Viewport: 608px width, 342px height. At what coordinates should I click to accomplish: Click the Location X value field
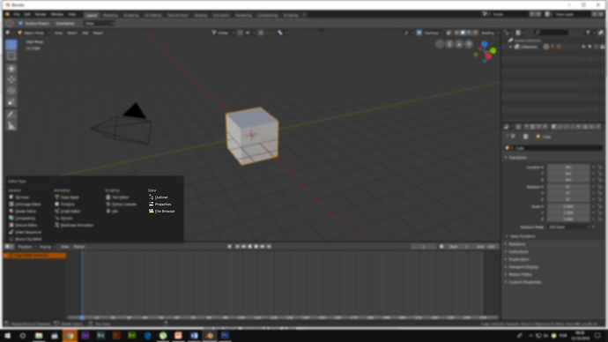tap(568, 167)
